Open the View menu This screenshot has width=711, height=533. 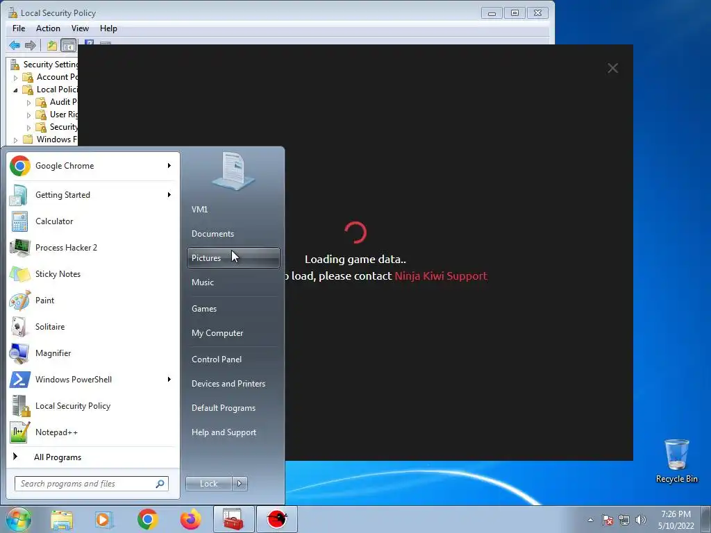tap(80, 28)
